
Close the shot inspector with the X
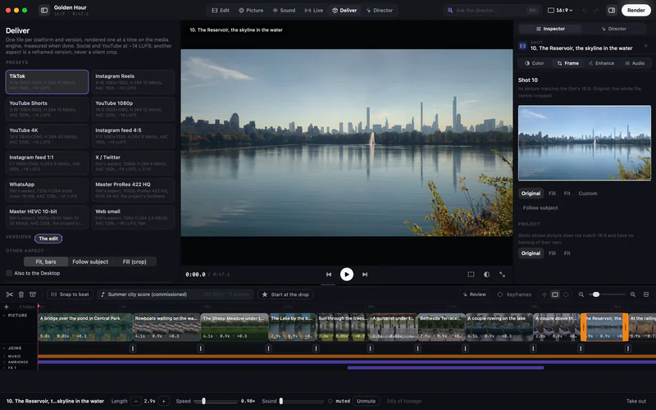[x=645, y=46]
